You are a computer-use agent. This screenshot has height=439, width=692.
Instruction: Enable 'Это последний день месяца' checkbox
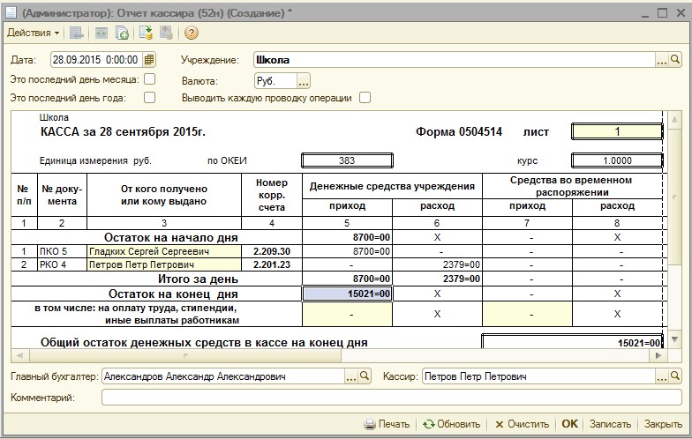pyautogui.click(x=149, y=79)
